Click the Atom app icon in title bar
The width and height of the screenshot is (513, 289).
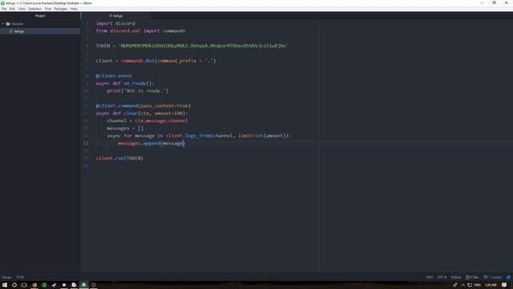coord(2,3)
